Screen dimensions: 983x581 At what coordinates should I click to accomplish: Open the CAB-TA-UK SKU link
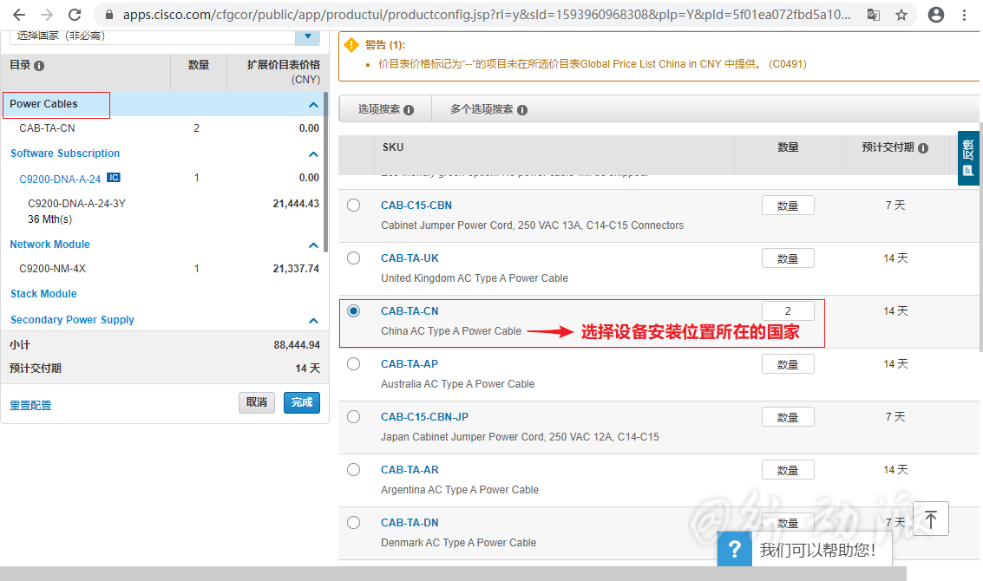pos(410,258)
